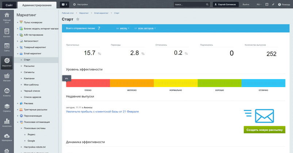Collapse the Поисковые системы tree node
This screenshot has width=293, height=153.
point(21,128)
